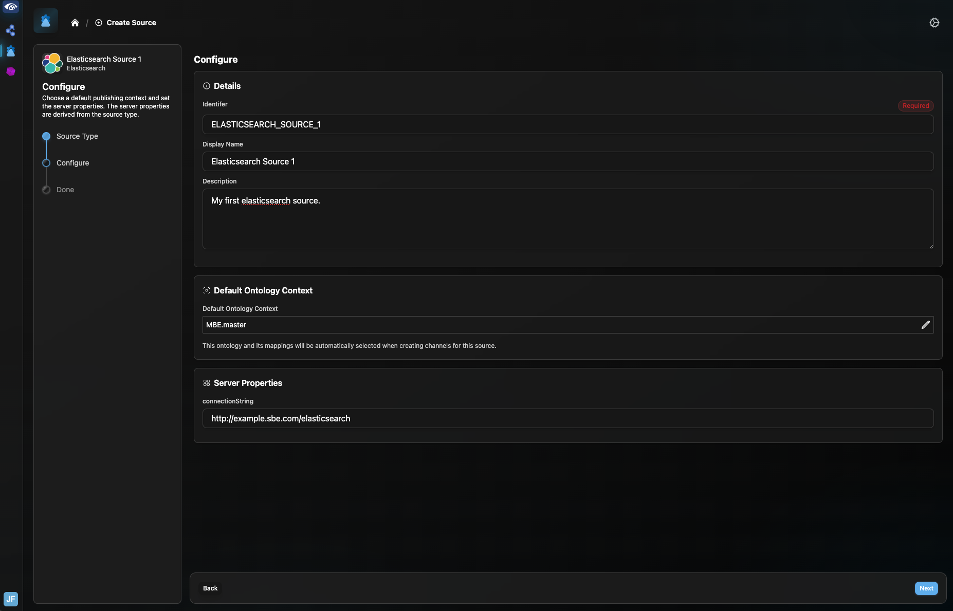Viewport: 953px width, 611px height.
Task: Jump to the Done step
Action: (65, 190)
